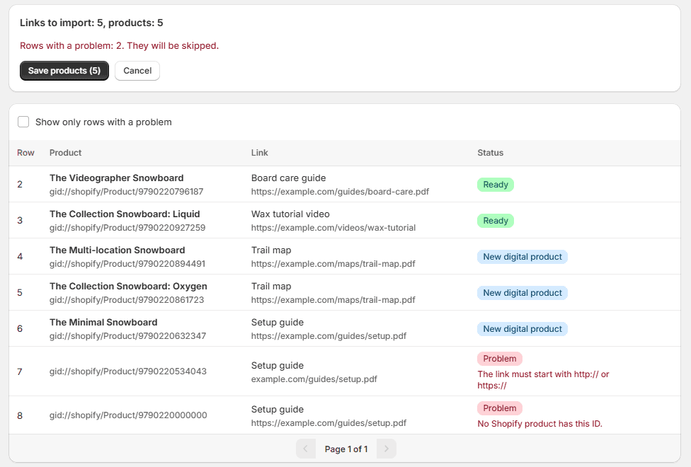Screen dimensions: 691x467
Task: Click the 'No Shopify product has this ID.' message
Action: tap(539, 424)
